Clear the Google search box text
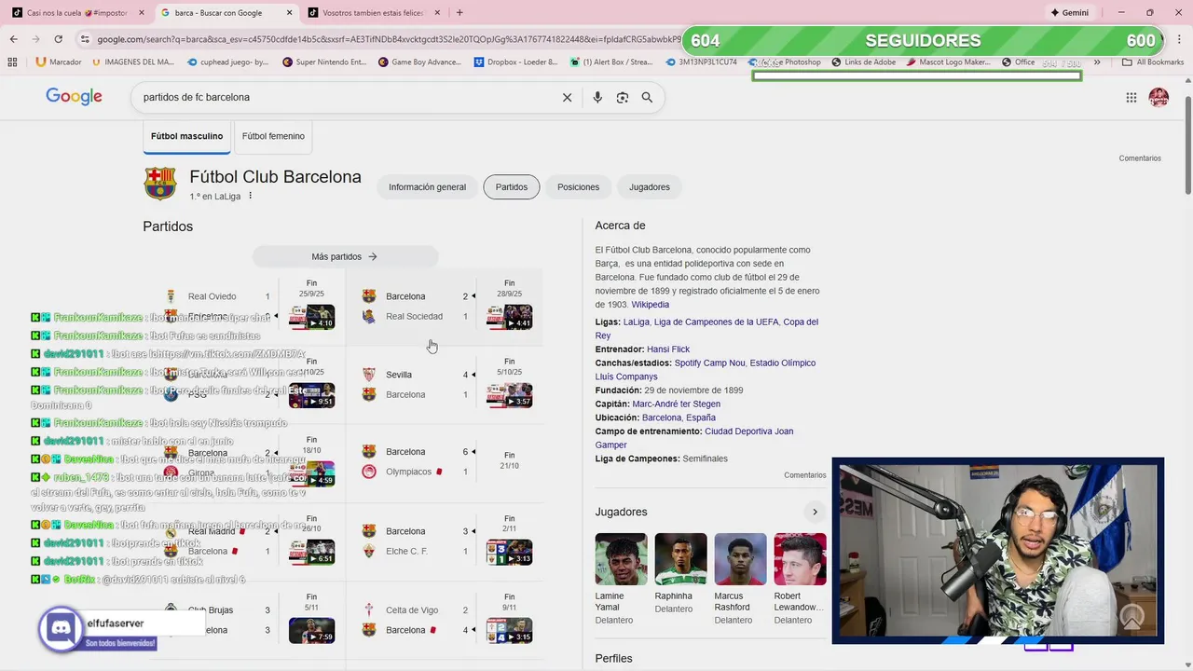This screenshot has width=1193, height=671. point(567,97)
